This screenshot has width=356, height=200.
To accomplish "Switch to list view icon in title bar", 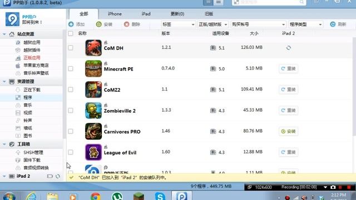I will (x=208, y=2).
